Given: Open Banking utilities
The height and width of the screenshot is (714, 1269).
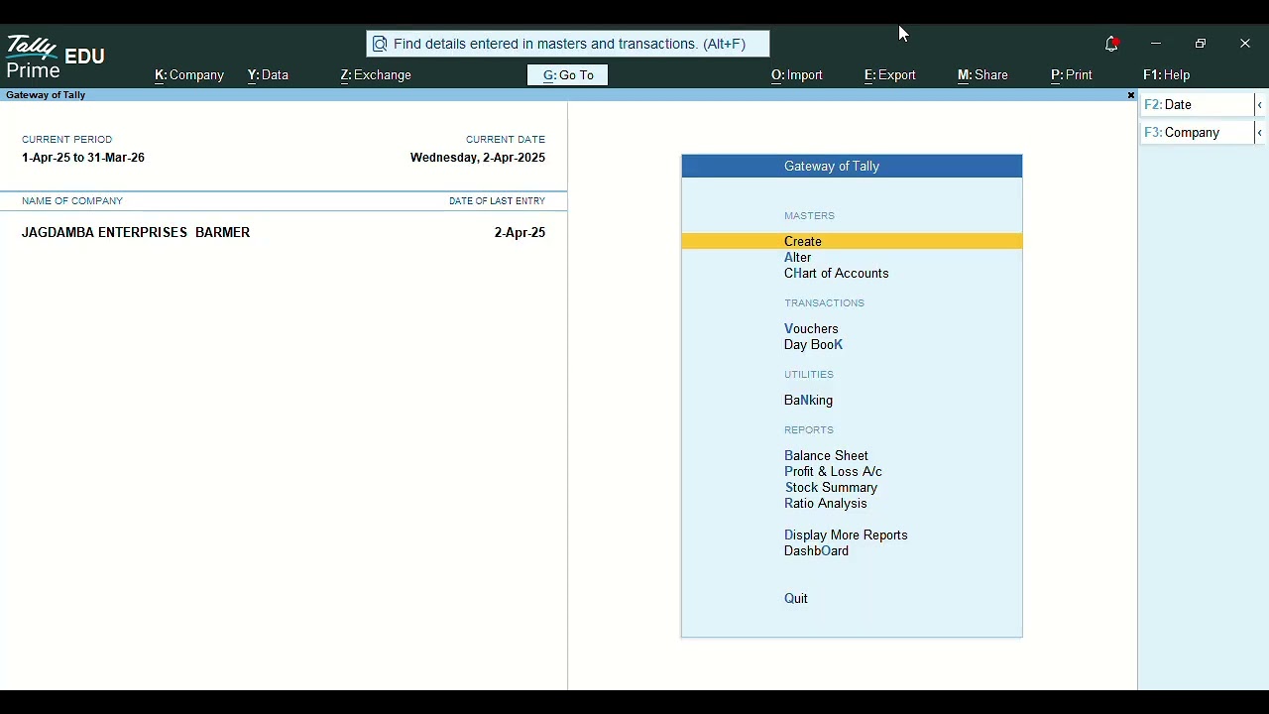Looking at the screenshot, I should point(809,401).
